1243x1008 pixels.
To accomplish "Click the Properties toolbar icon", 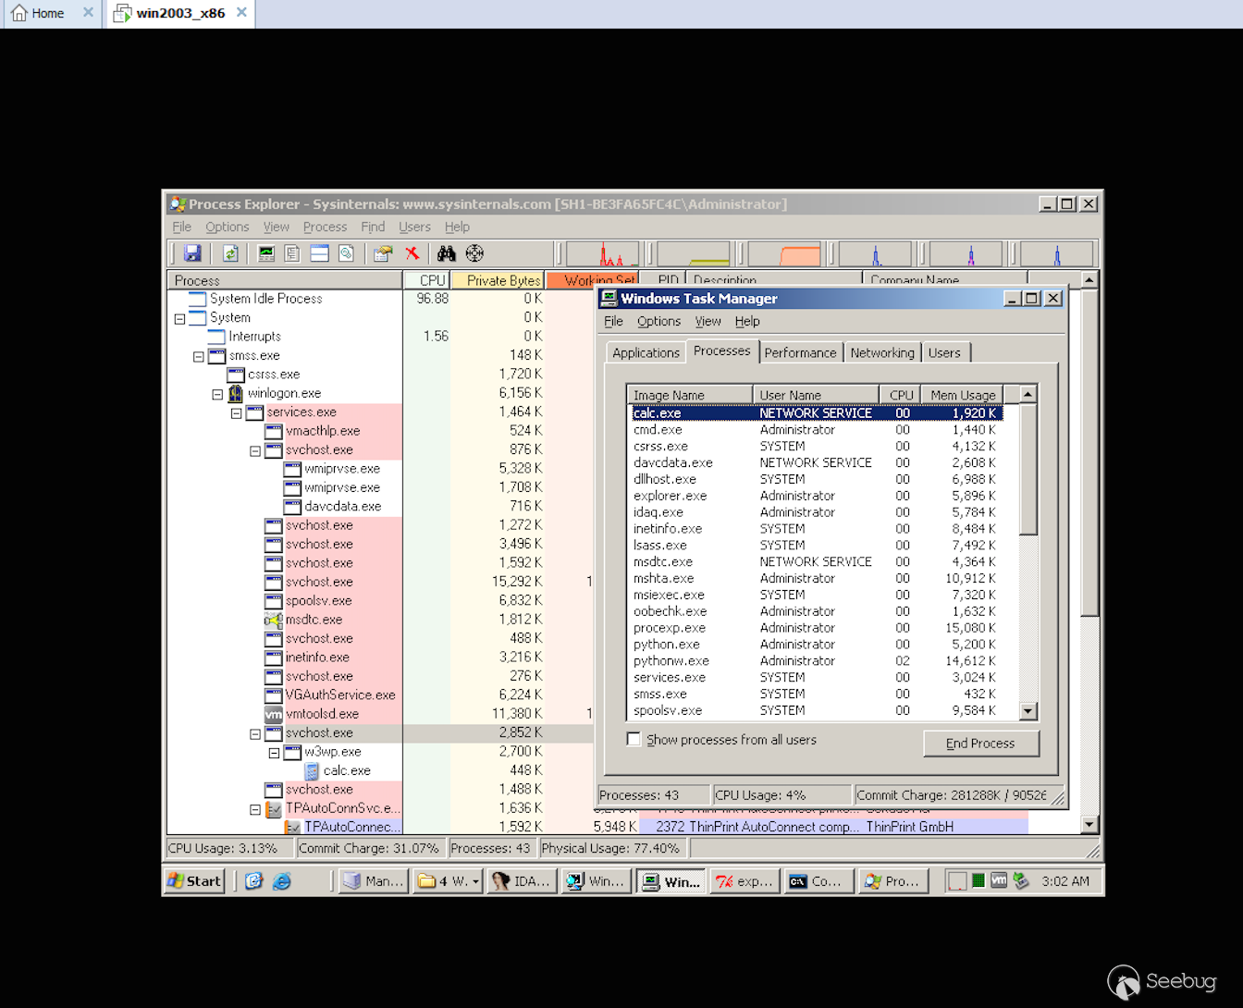I will coord(382,253).
